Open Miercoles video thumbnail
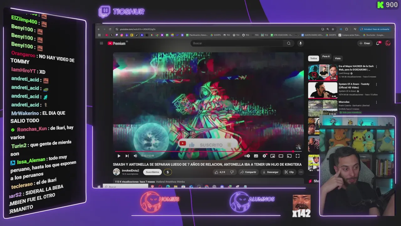401x226 pixels. 323,108
